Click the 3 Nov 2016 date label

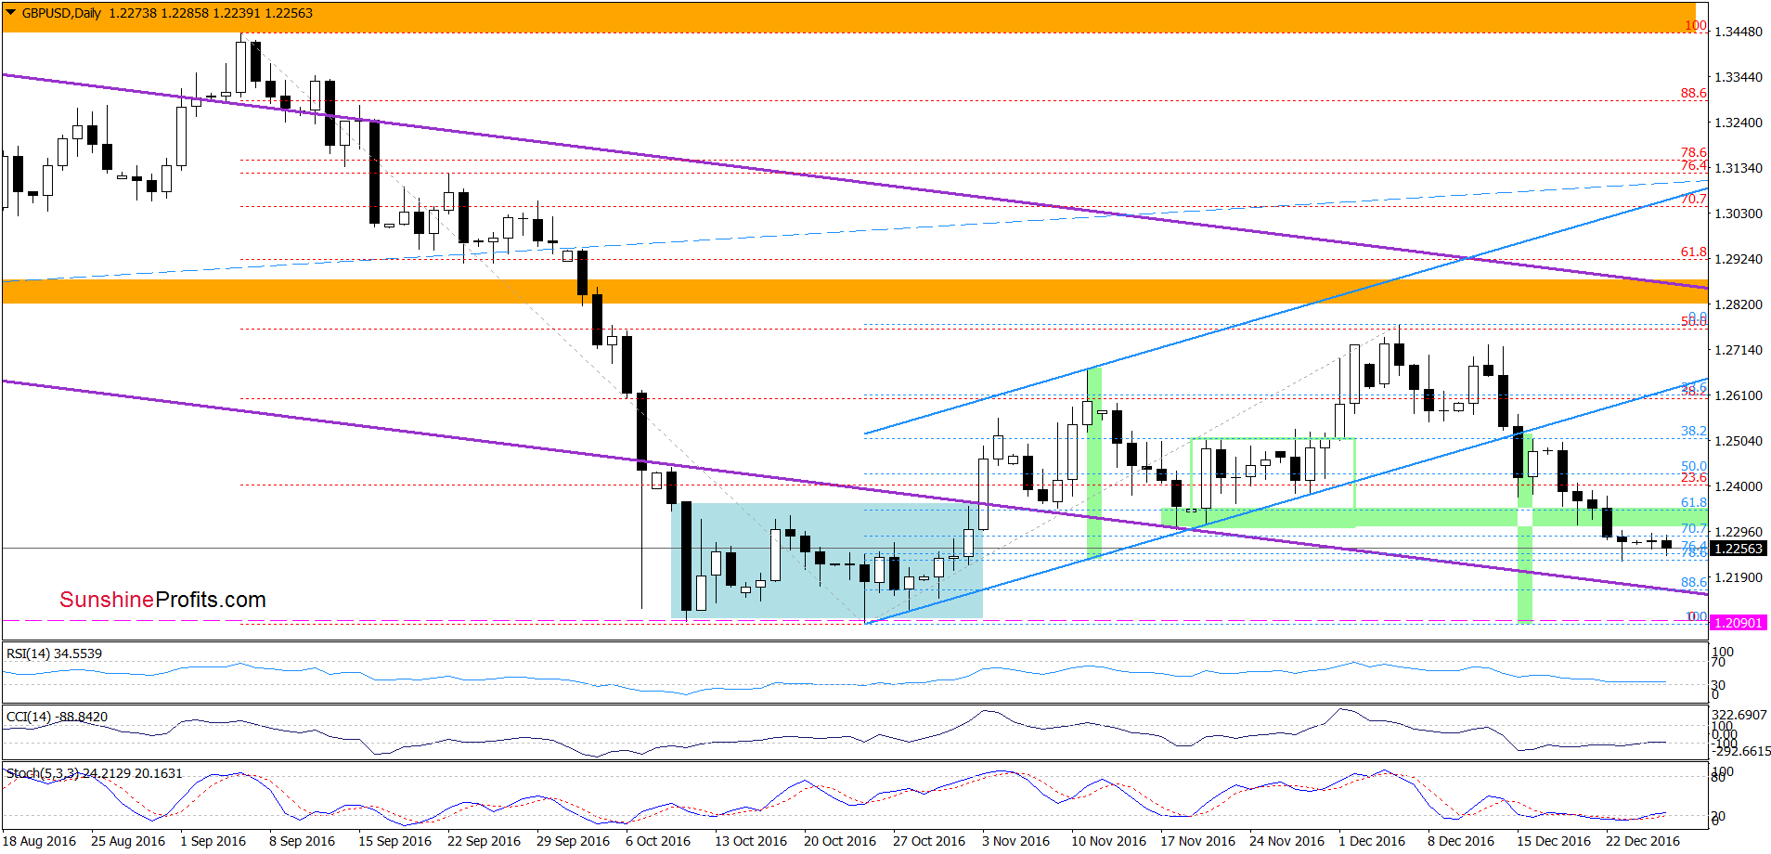pyautogui.click(x=1015, y=841)
